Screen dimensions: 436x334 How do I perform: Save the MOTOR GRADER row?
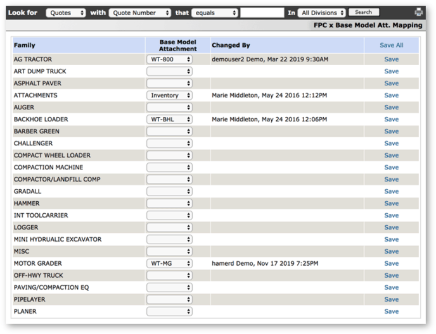tap(391, 264)
